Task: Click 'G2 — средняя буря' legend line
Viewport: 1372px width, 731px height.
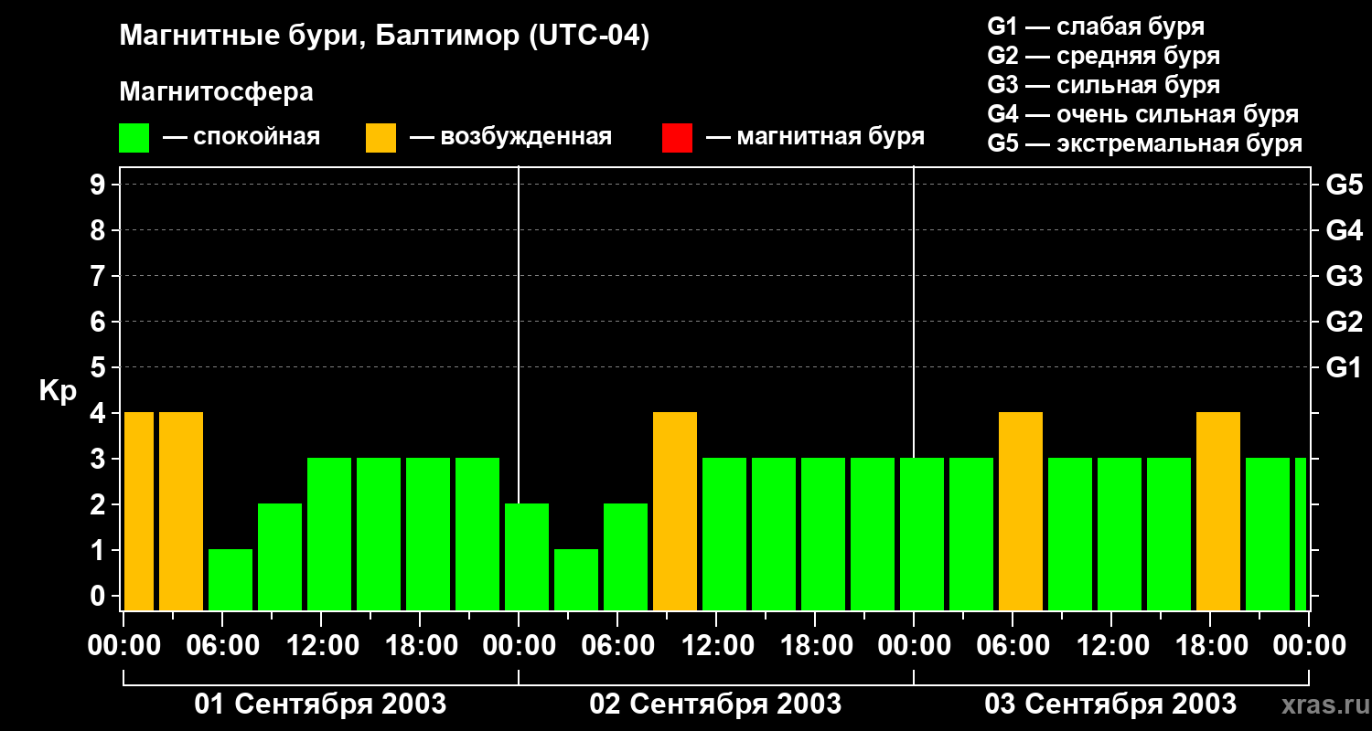Action: 1103,56
